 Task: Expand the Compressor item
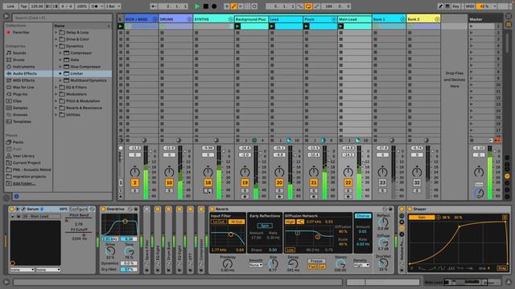60,53
